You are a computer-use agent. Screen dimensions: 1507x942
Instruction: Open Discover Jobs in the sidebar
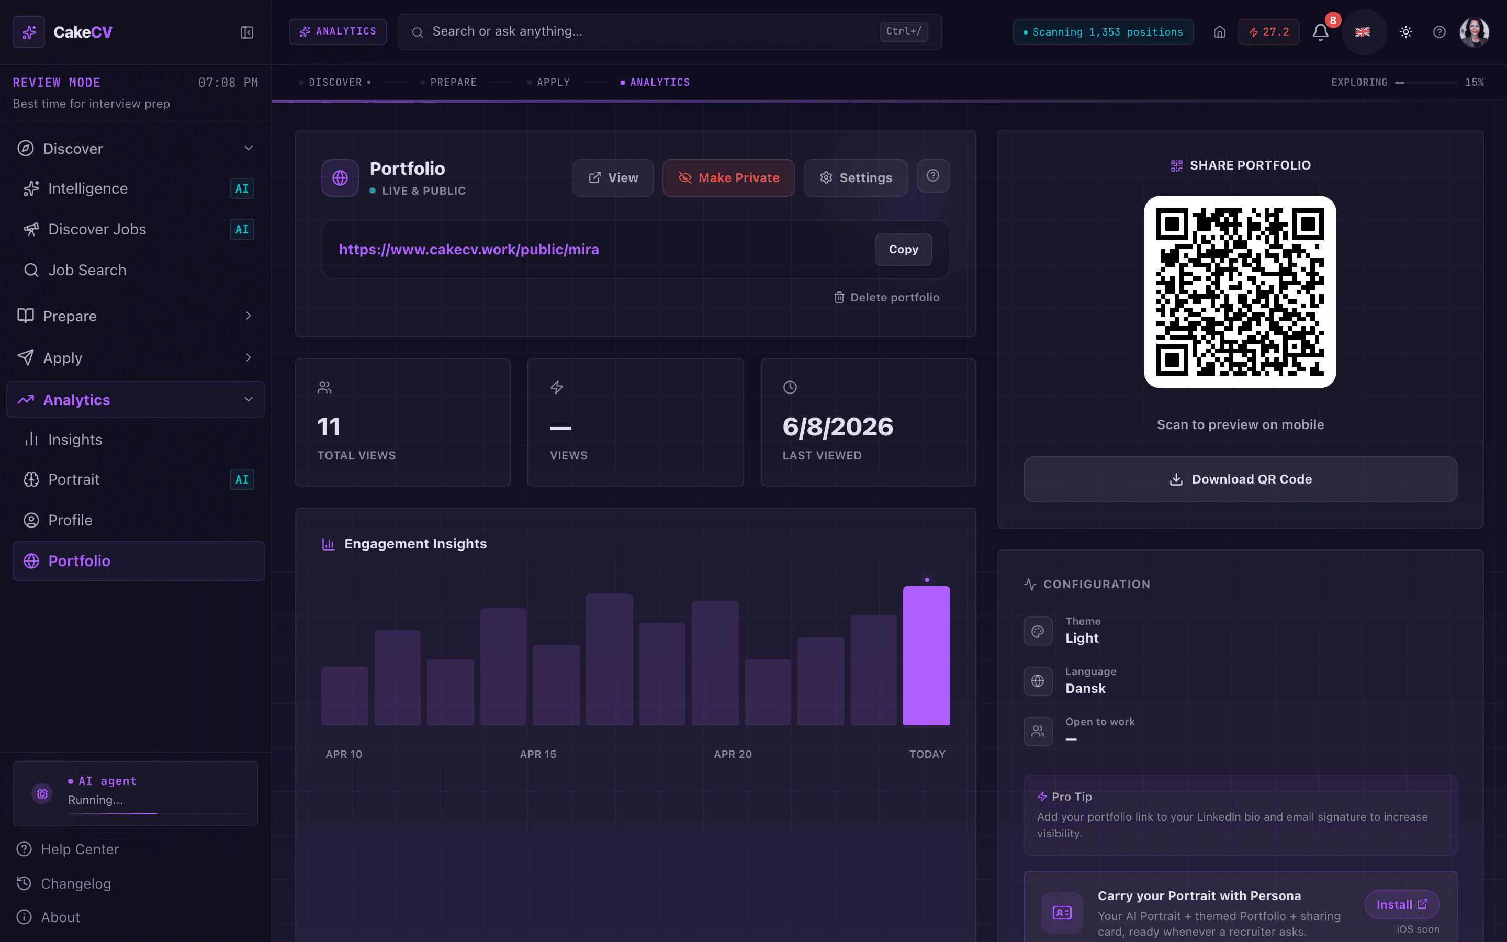pyautogui.click(x=138, y=229)
